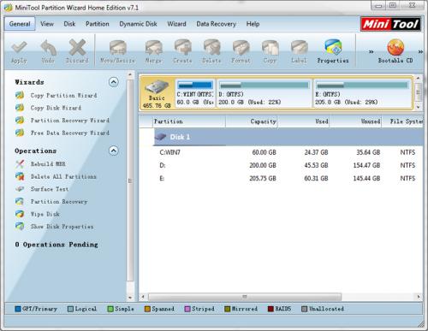Collapse the Operations section
This screenshot has height=331, width=428.
click(114, 151)
